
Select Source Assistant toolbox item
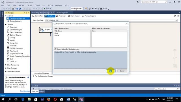click(16, 21)
